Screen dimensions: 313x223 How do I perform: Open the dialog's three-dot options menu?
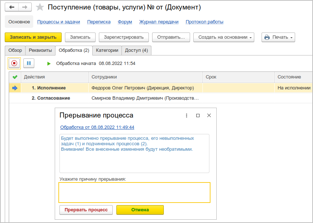point(187,115)
